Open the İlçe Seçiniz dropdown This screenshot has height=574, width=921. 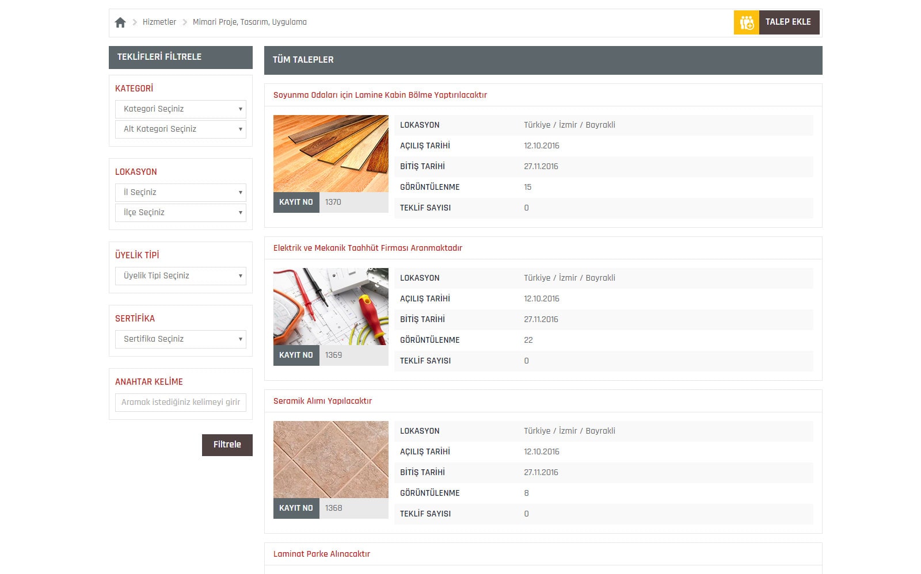(181, 213)
